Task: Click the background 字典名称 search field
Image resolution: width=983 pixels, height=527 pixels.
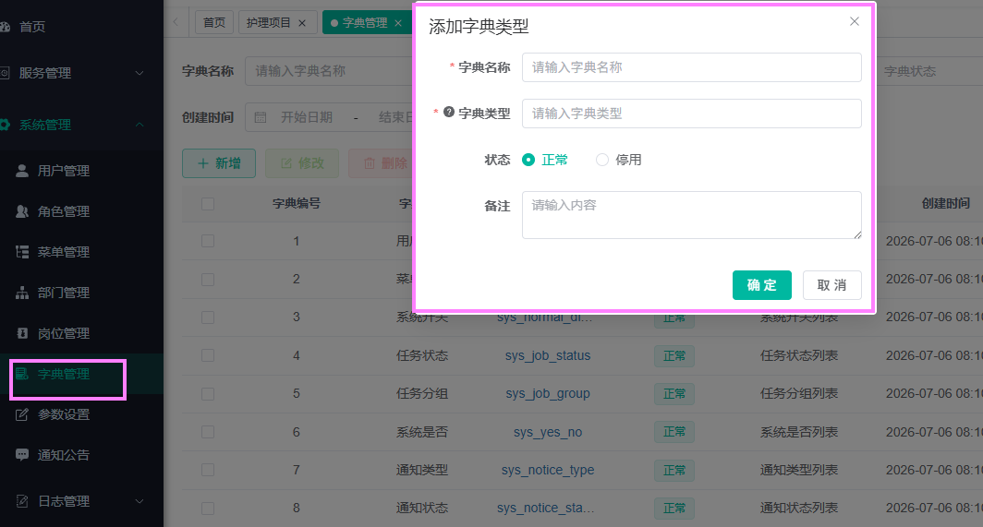Action: click(329, 71)
